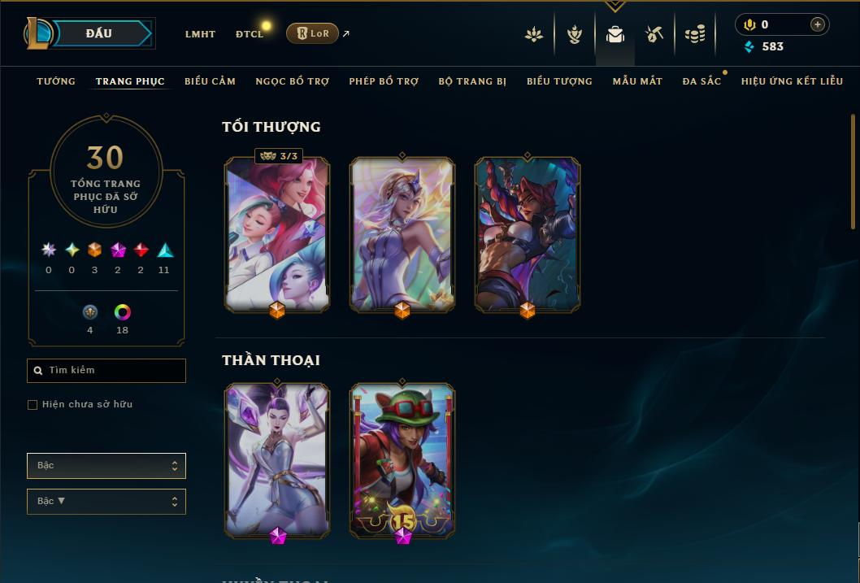Click the red Legendary tier gem icon

pyautogui.click(x=141, y=250)
